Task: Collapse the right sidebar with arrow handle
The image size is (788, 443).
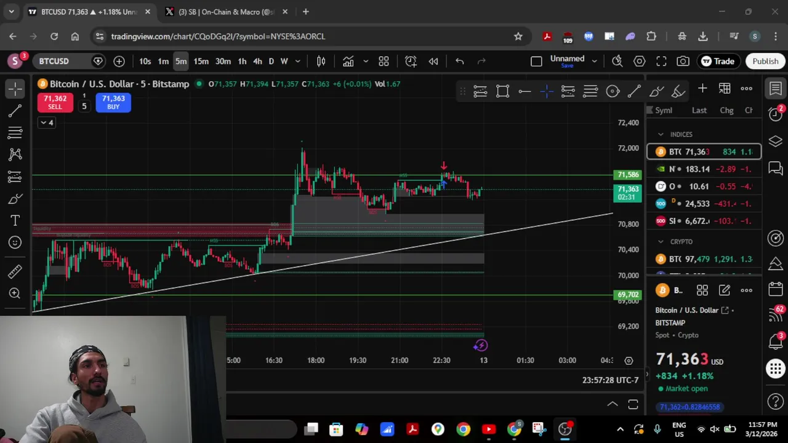Action: tap(646, 374)
